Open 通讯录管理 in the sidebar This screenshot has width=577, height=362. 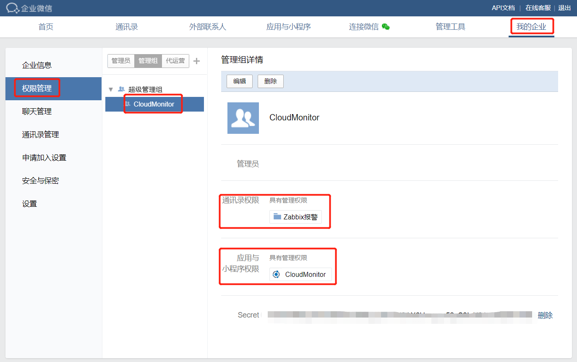pyautogui.click(x=53, y=135)
